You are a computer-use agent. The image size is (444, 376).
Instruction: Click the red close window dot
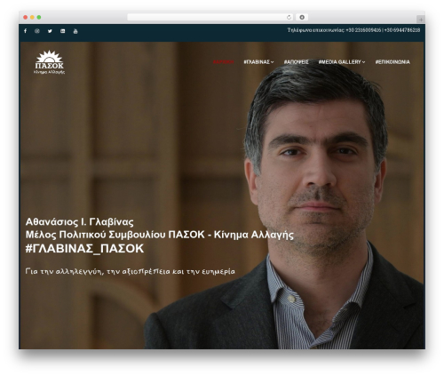26,17
